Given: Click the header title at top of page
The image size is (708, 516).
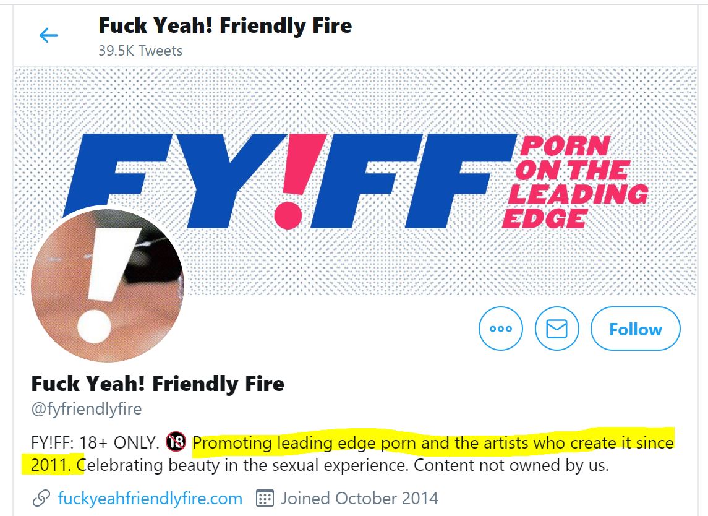Looking at the screenshot, I should click(x=225, y=25).
